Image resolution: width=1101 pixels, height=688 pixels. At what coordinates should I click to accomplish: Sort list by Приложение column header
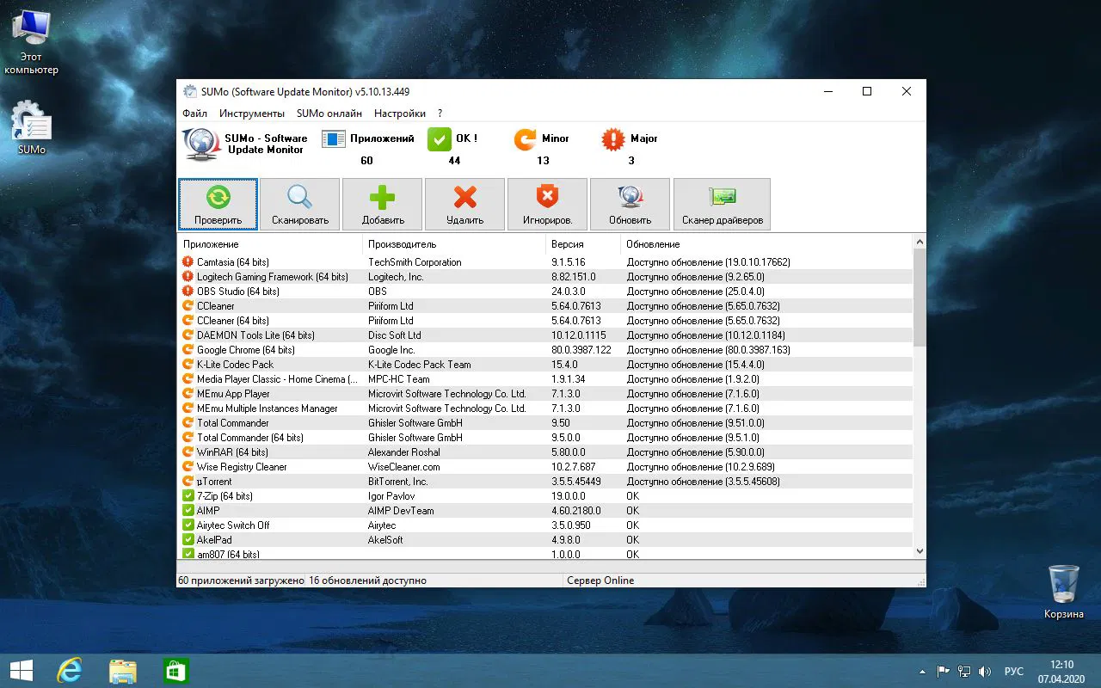270,244
